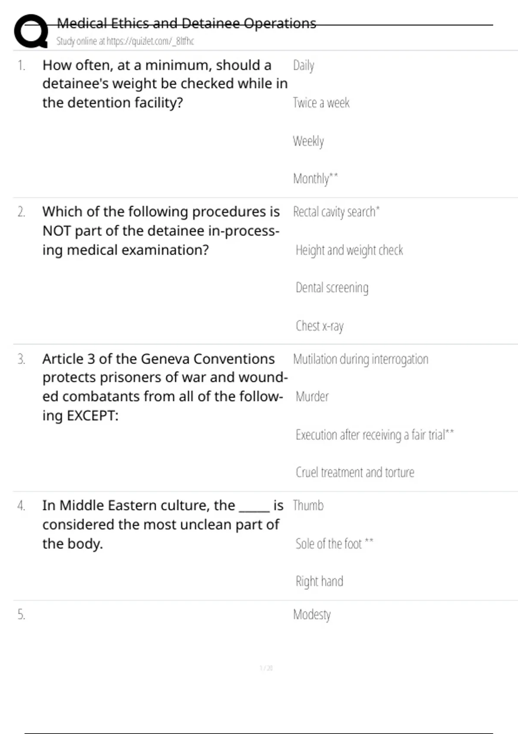Click the Quizlet Q logo

point(31,31)
